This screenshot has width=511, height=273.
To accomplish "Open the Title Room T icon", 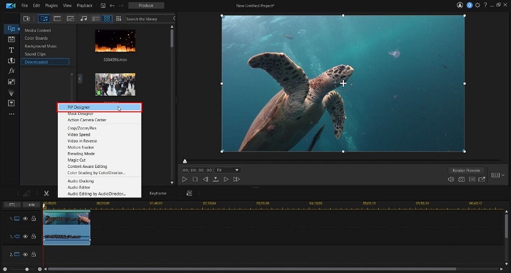I will tap(11, 50).
